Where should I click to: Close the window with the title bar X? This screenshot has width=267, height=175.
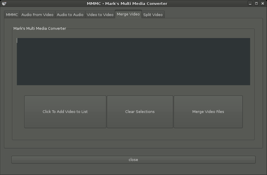(263, 3)
